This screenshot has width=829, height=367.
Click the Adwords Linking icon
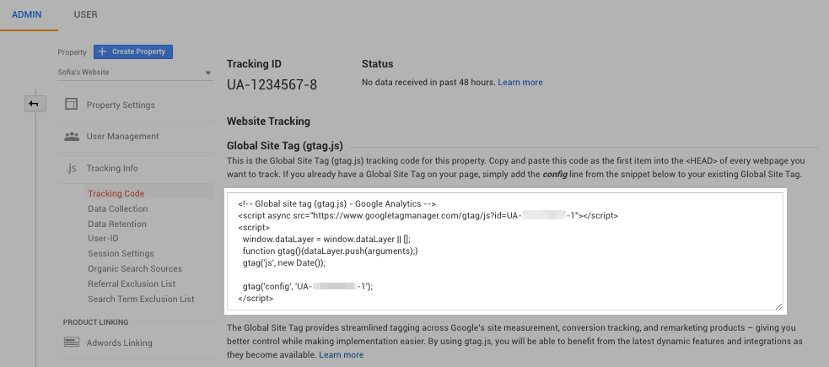tap(72, 343)
